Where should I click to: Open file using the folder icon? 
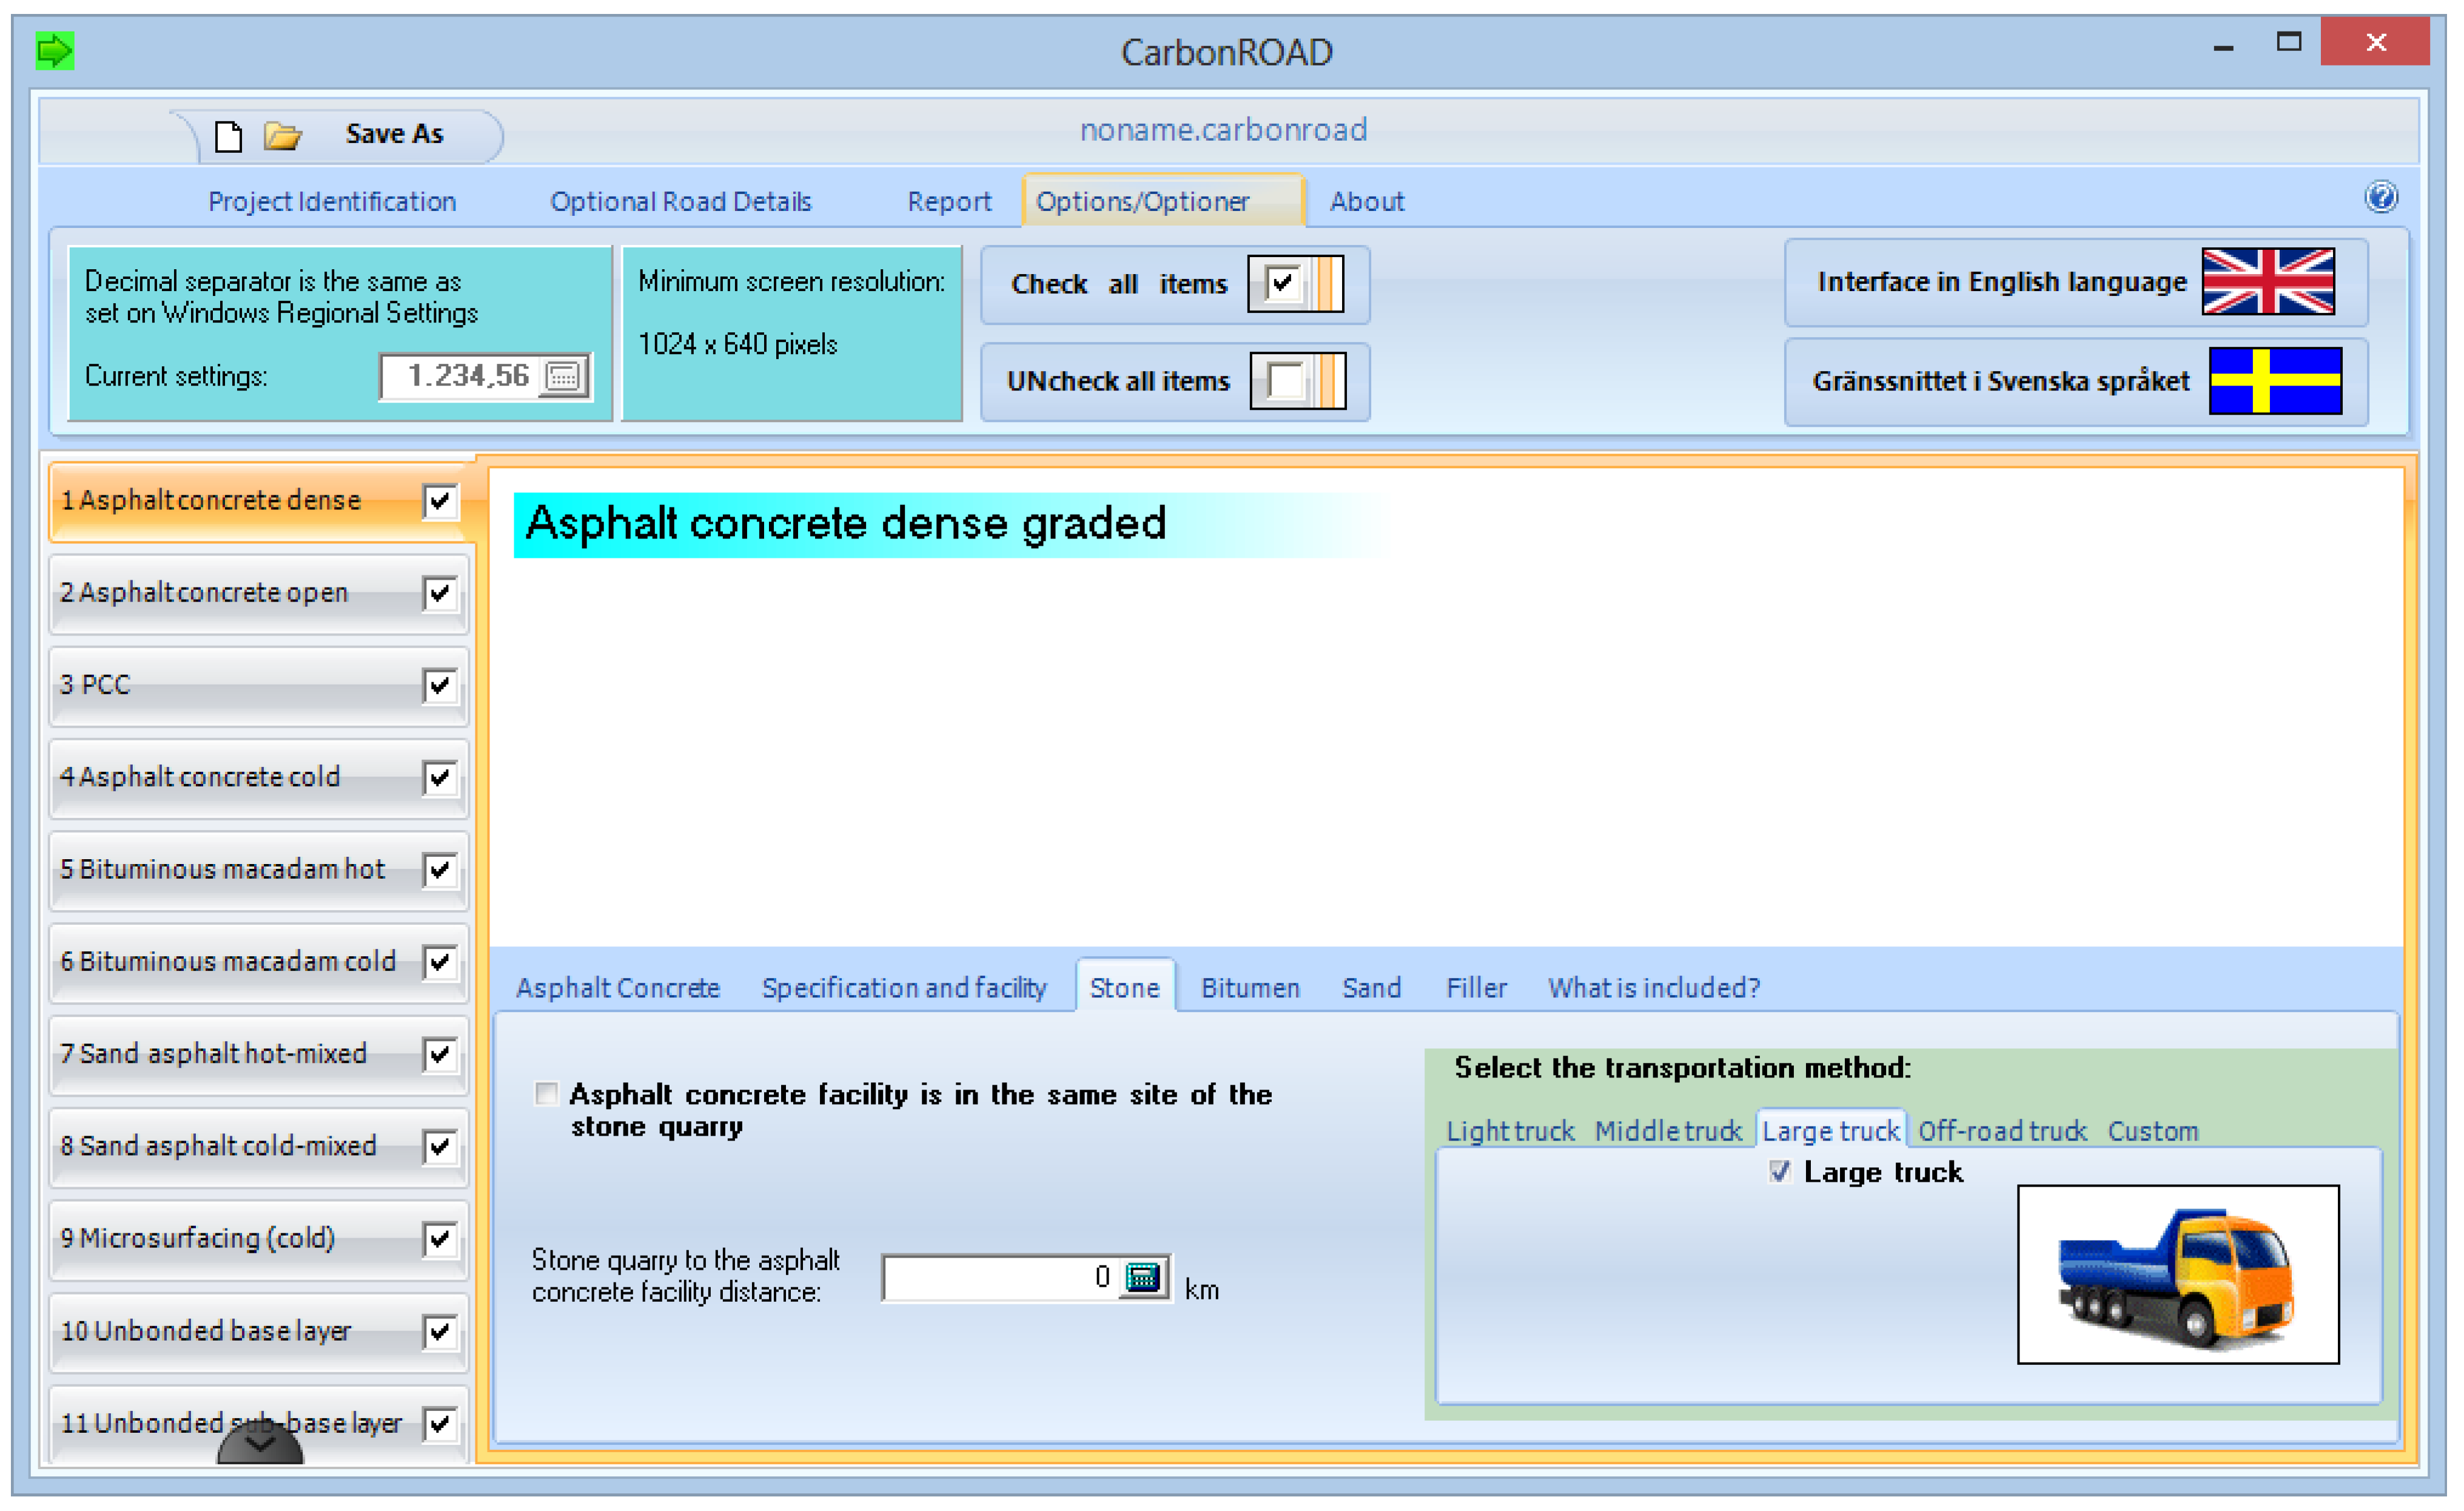point(282,135)
